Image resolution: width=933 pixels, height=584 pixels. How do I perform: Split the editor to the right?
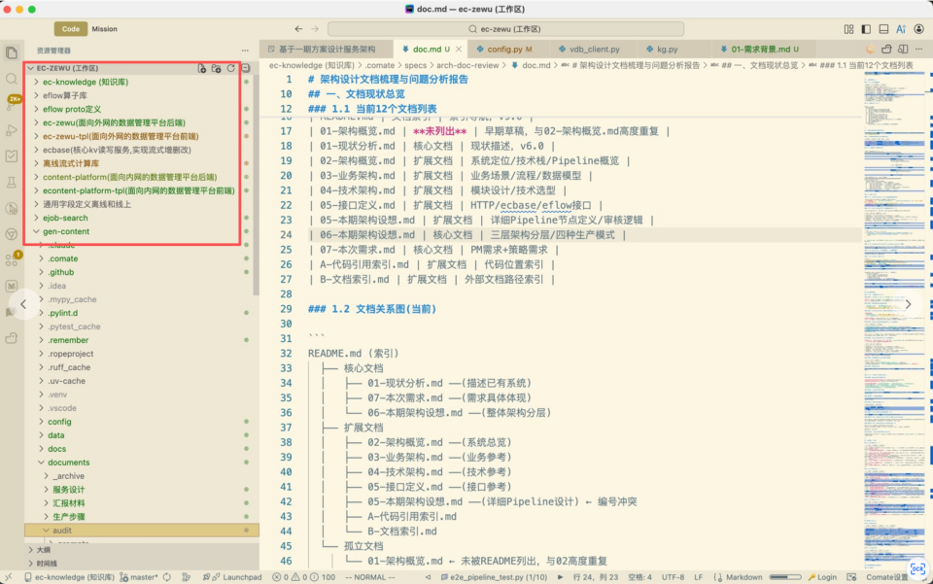click(903, 50)
